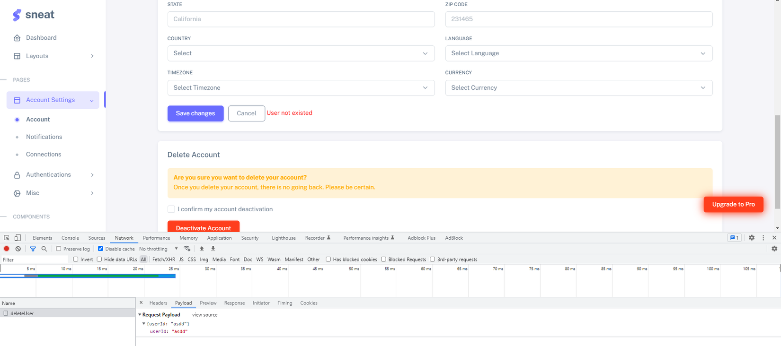Click the Export HAR download icon

[213, 249]
